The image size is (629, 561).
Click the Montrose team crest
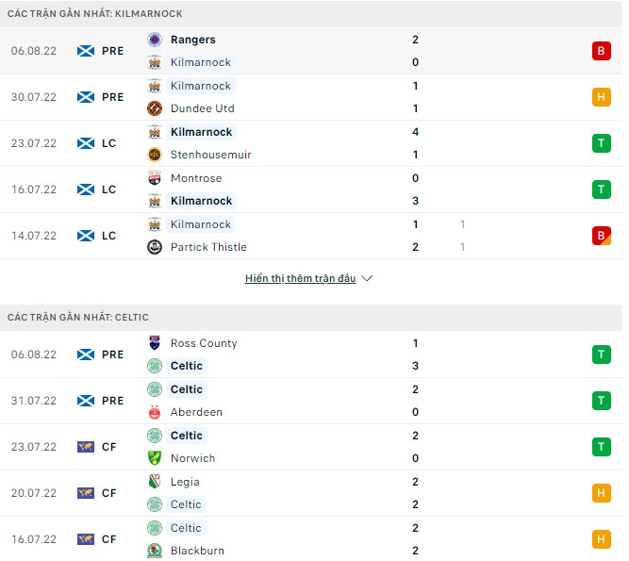[x=156, y=178]
